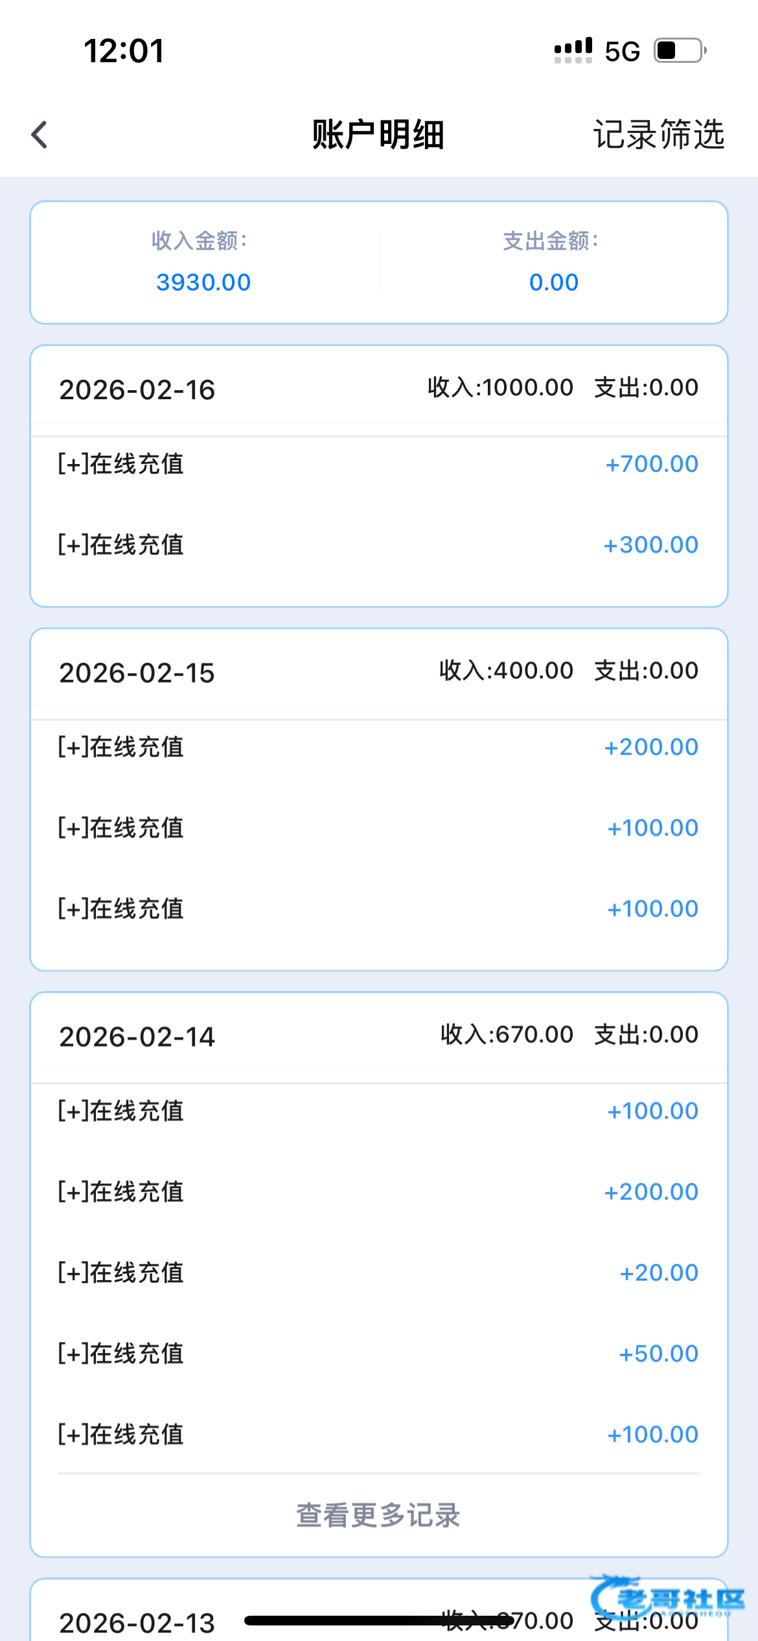Viewport: 758px width, 1641px height.
Task: Expand the 2026-02-14 date header
Action: click(378, 1036)
